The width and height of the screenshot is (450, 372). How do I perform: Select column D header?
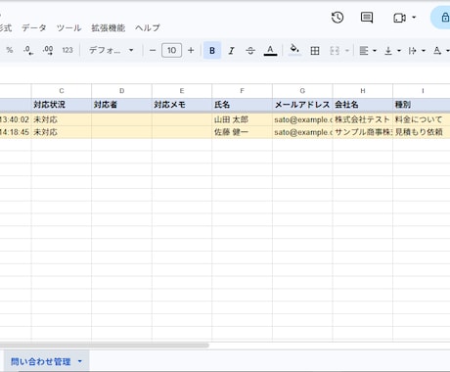tap(121, 91)
